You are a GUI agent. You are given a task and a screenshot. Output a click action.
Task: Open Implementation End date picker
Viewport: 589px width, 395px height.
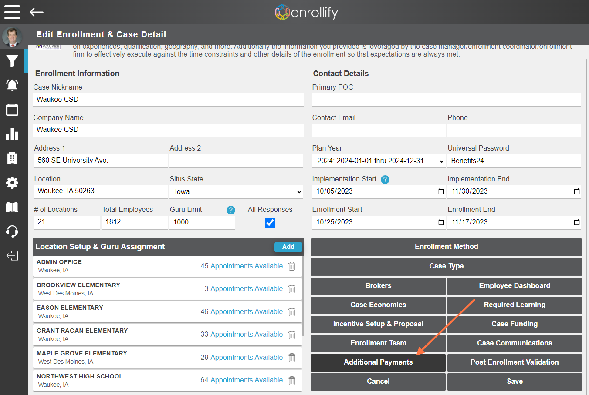click(577, 191)
